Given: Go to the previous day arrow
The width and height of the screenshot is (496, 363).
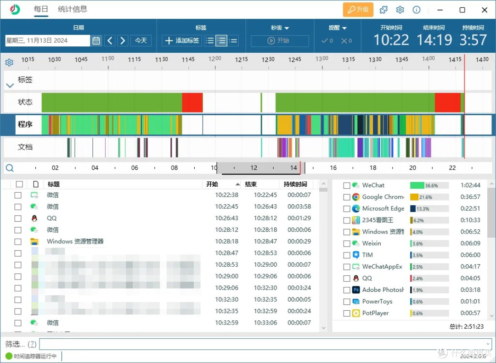Looking at the screenshot, I should tap(110, 40).
